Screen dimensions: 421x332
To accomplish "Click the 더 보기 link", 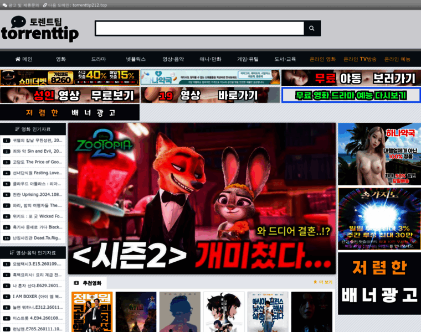I will (x=323, y=282).
